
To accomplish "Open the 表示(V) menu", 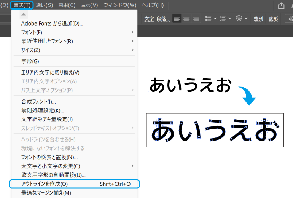I will [x=89, y=5].
